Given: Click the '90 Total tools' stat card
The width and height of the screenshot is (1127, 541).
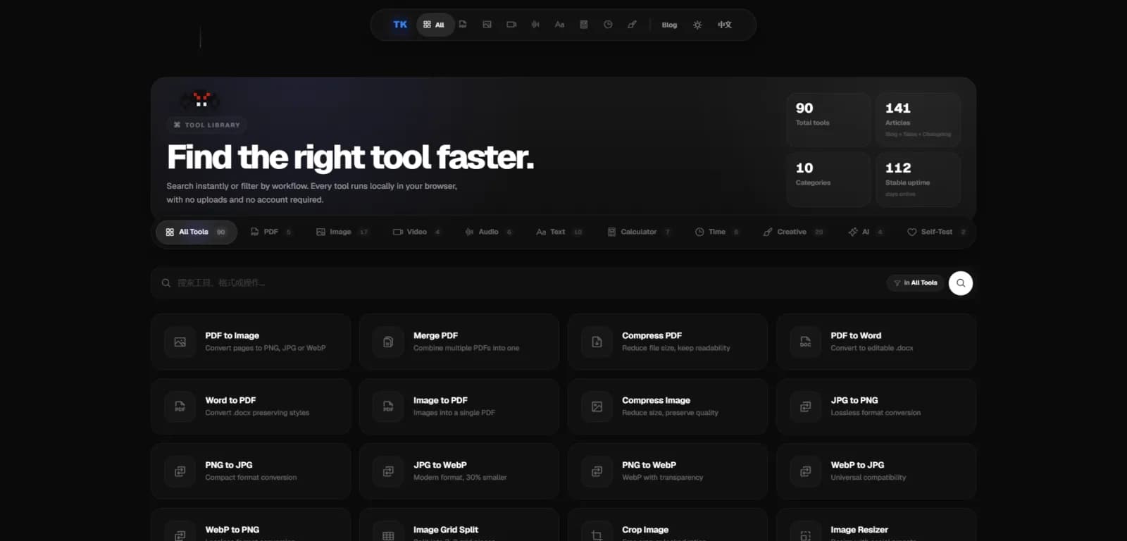Looking at the screenshot, I should click(828, 120).
